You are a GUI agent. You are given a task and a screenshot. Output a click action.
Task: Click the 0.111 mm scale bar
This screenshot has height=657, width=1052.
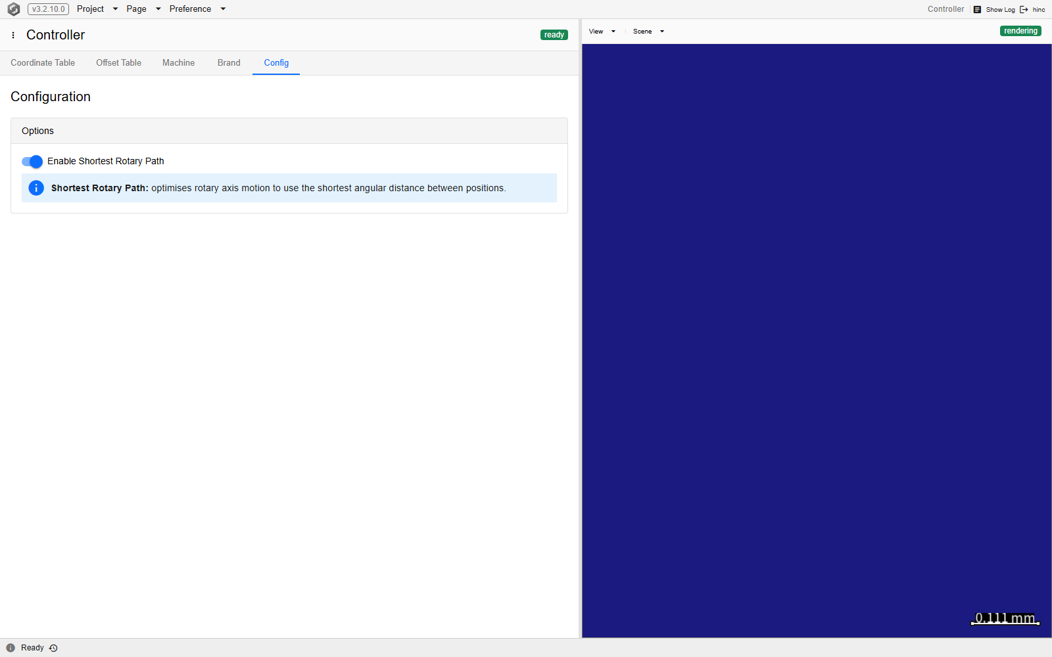[x=1005, y=618]
